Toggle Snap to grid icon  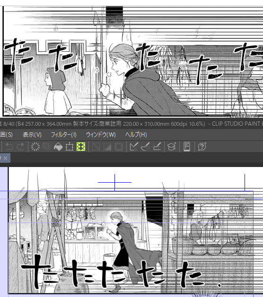pyautogui.click(x=157, y=147)
